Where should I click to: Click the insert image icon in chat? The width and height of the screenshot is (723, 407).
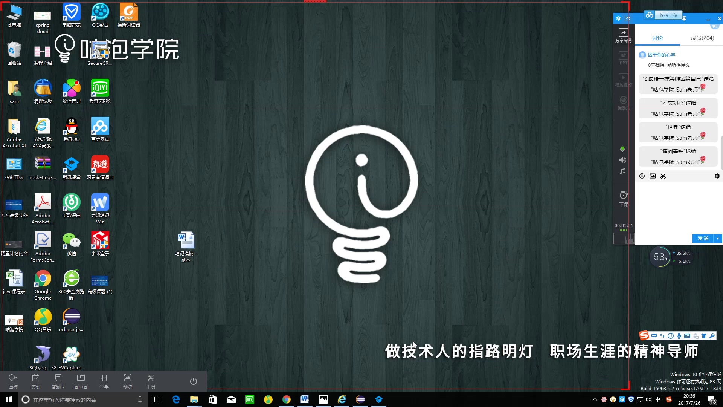[x=653, y=176]
